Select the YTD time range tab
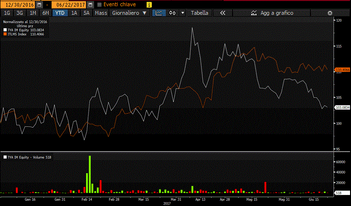 pyautogui.click(x=60, y=13)
